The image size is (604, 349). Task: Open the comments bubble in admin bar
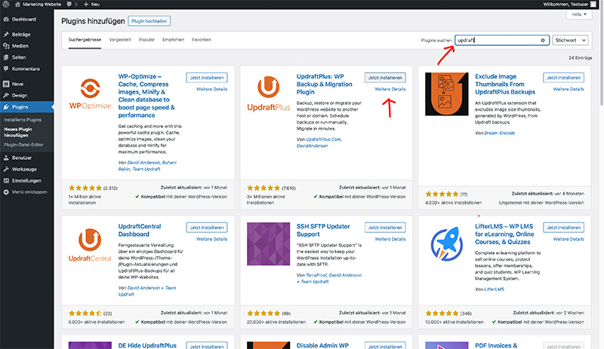coord(69,5)
